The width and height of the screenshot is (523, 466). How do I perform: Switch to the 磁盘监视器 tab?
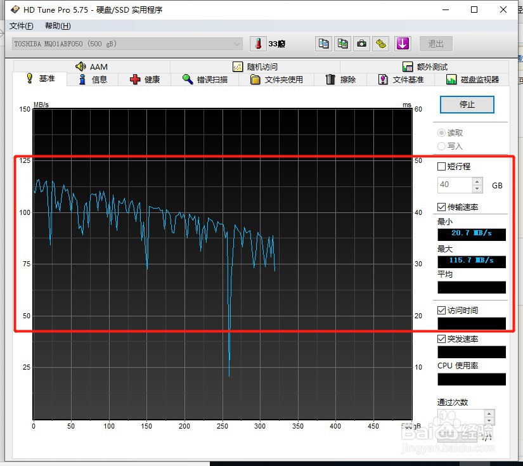[472, 79]
